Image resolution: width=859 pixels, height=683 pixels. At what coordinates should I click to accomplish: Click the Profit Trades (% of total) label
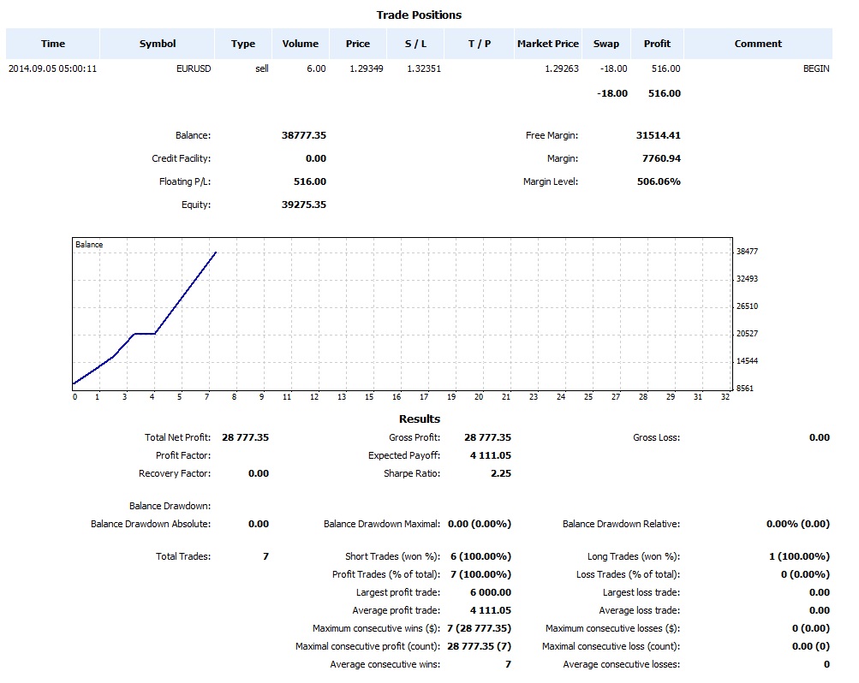click(x=386, y=574)
